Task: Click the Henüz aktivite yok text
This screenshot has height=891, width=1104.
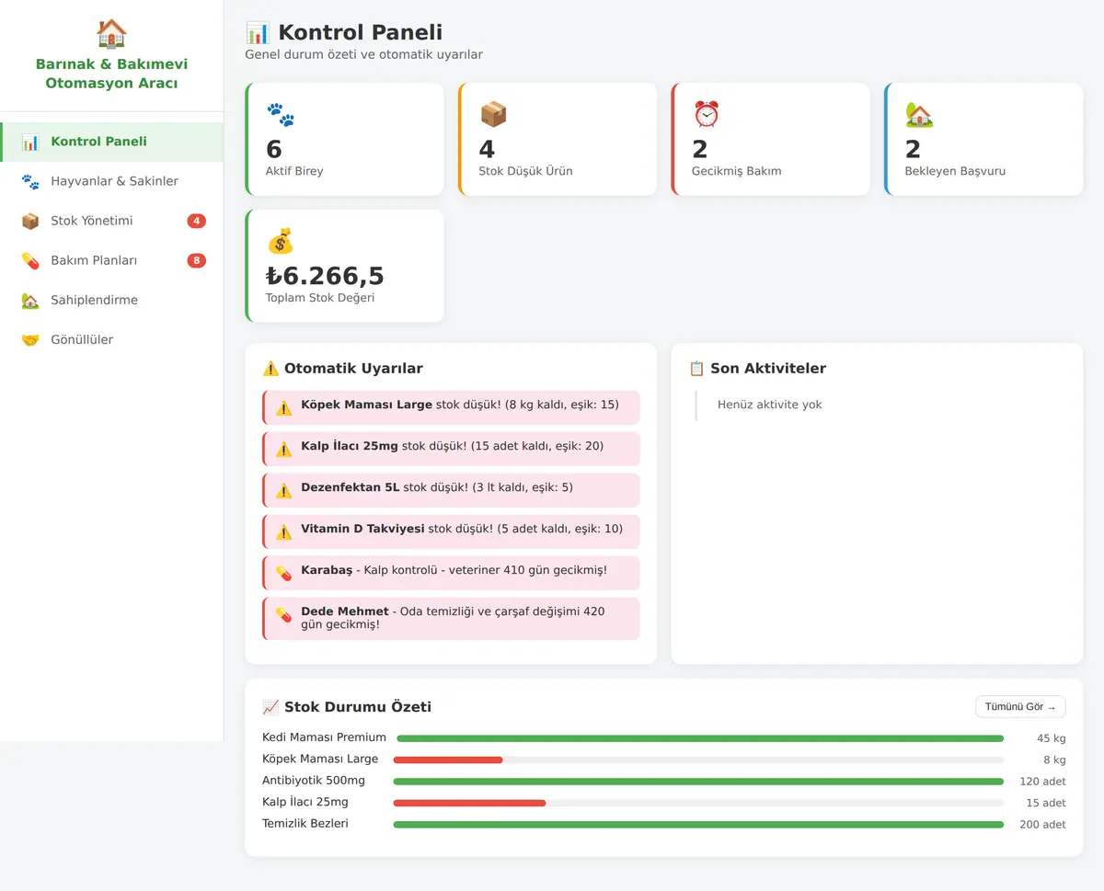Action: click(x=770, y=405)
